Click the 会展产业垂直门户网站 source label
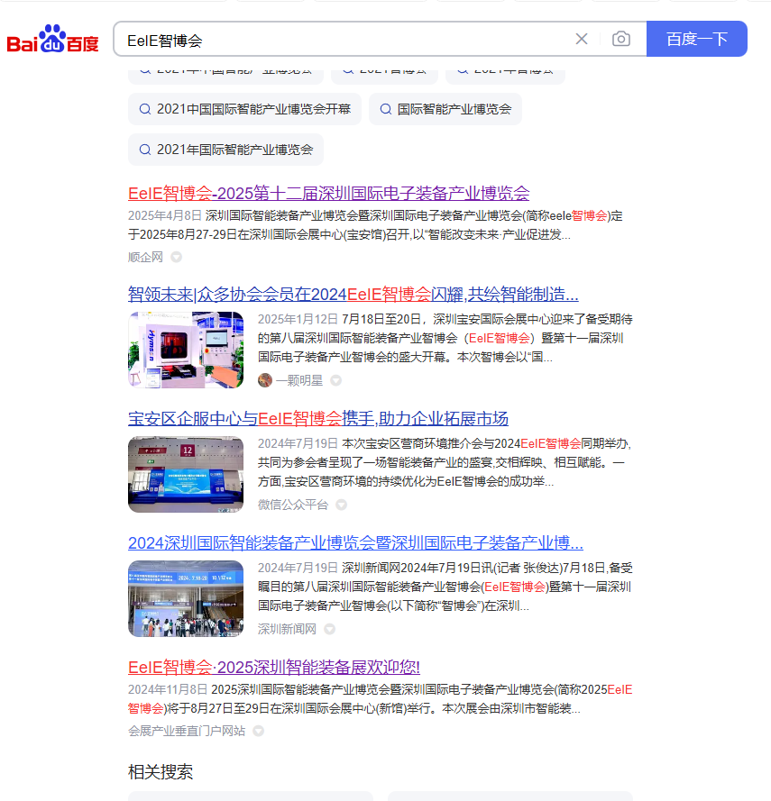 click(187, 731)
